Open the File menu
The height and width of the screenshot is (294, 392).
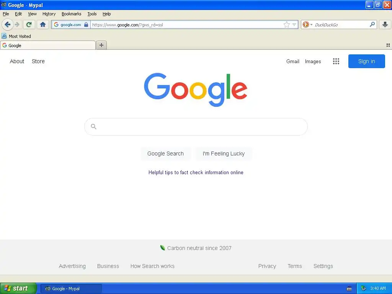[6, 14]
